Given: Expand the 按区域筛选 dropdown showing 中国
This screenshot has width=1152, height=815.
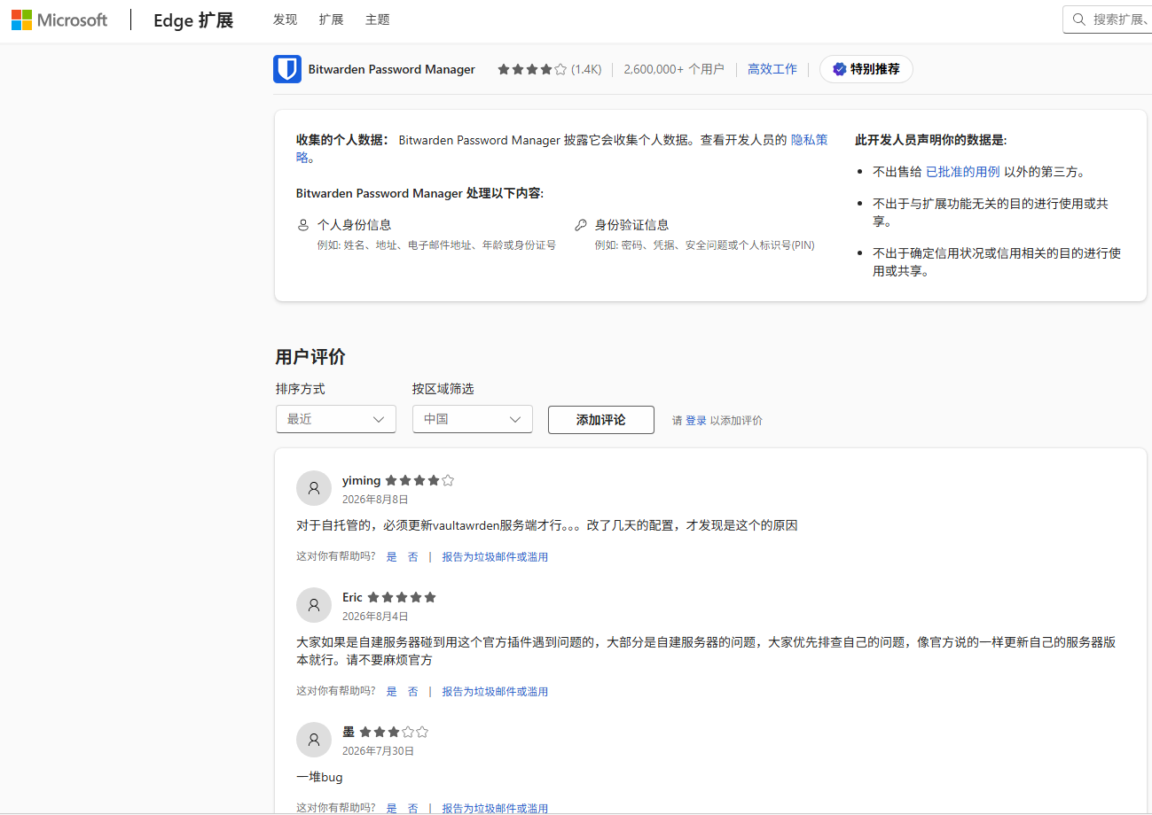Looking at the screenshot, I should (473, 419).
